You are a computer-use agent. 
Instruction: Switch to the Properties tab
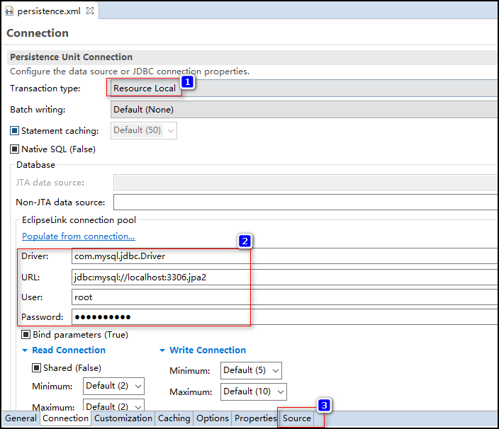256,418
